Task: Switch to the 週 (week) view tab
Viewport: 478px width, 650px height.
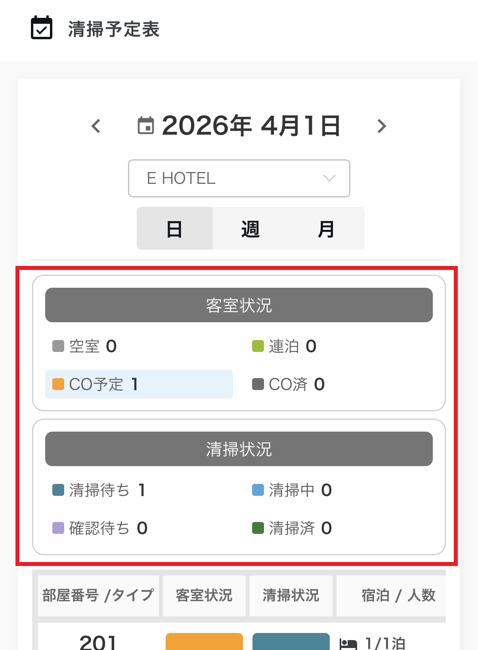Action: 250,229
